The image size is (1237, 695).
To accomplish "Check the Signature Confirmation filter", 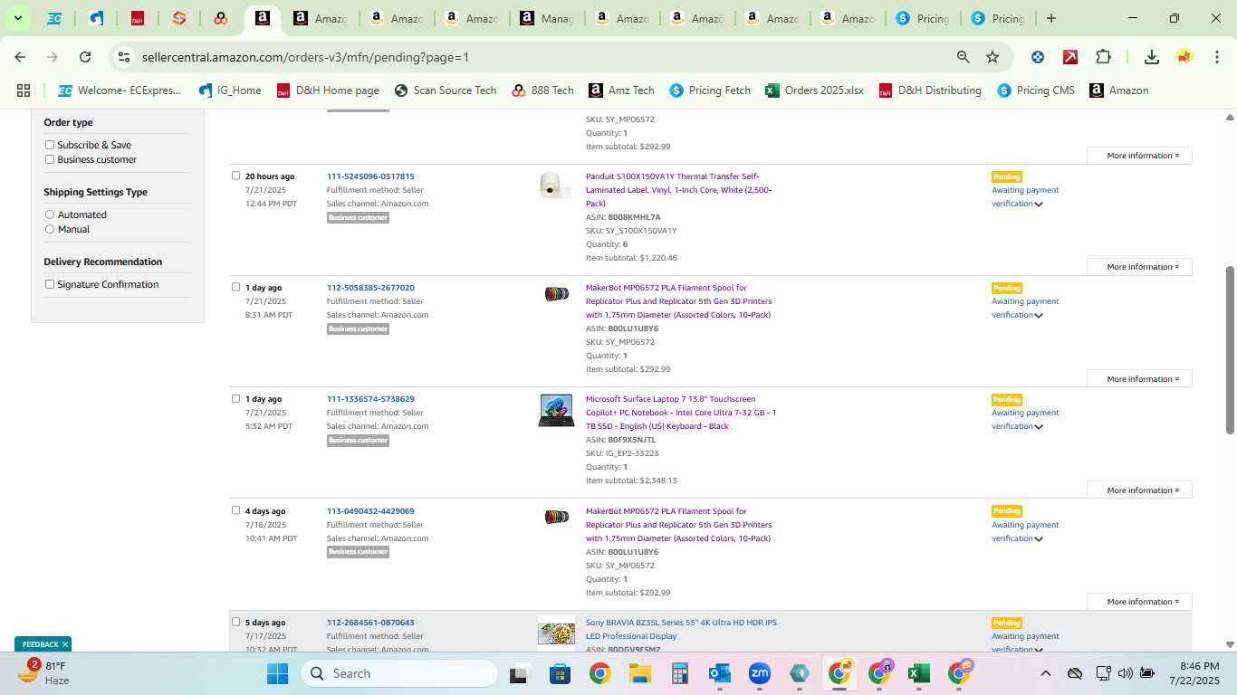I will (50, 284).
